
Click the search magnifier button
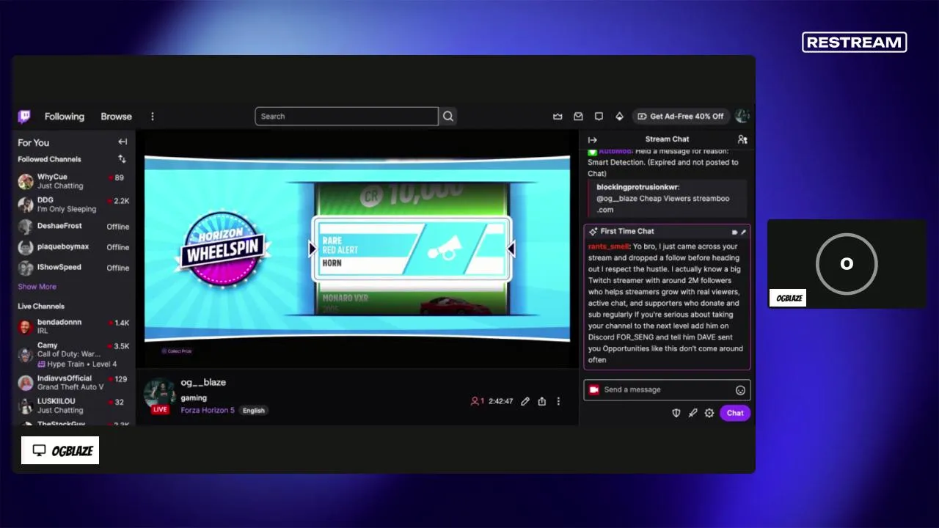pyautogui.click(x=448, y=116)
